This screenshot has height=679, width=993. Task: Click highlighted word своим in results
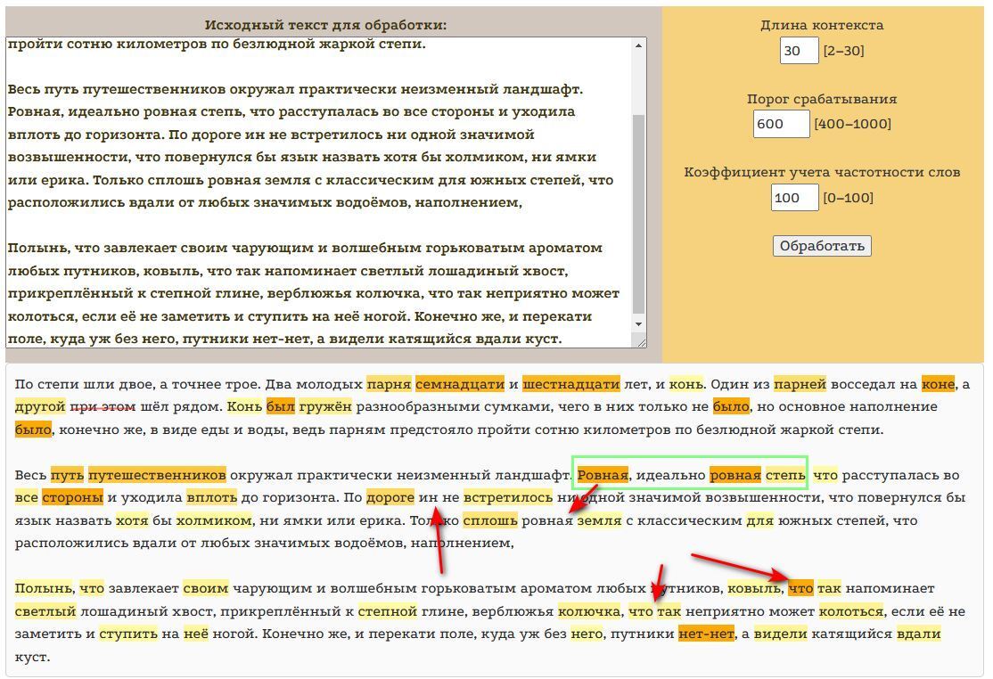click(x=206, y=588)
